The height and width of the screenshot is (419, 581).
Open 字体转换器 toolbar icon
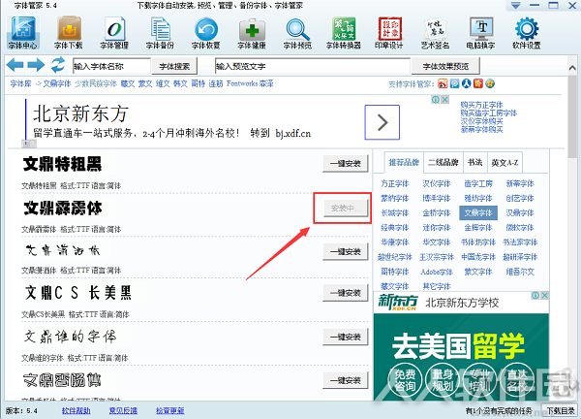pyautogui.click(x=344, y=33)
